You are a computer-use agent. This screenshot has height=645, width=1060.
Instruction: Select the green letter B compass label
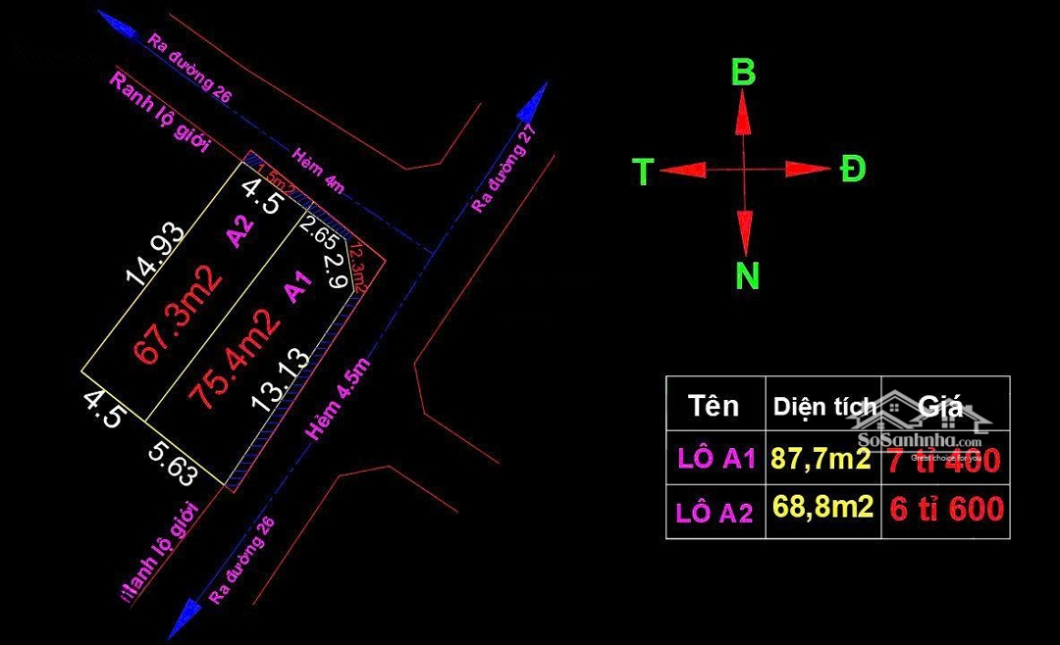coord(744,74)
